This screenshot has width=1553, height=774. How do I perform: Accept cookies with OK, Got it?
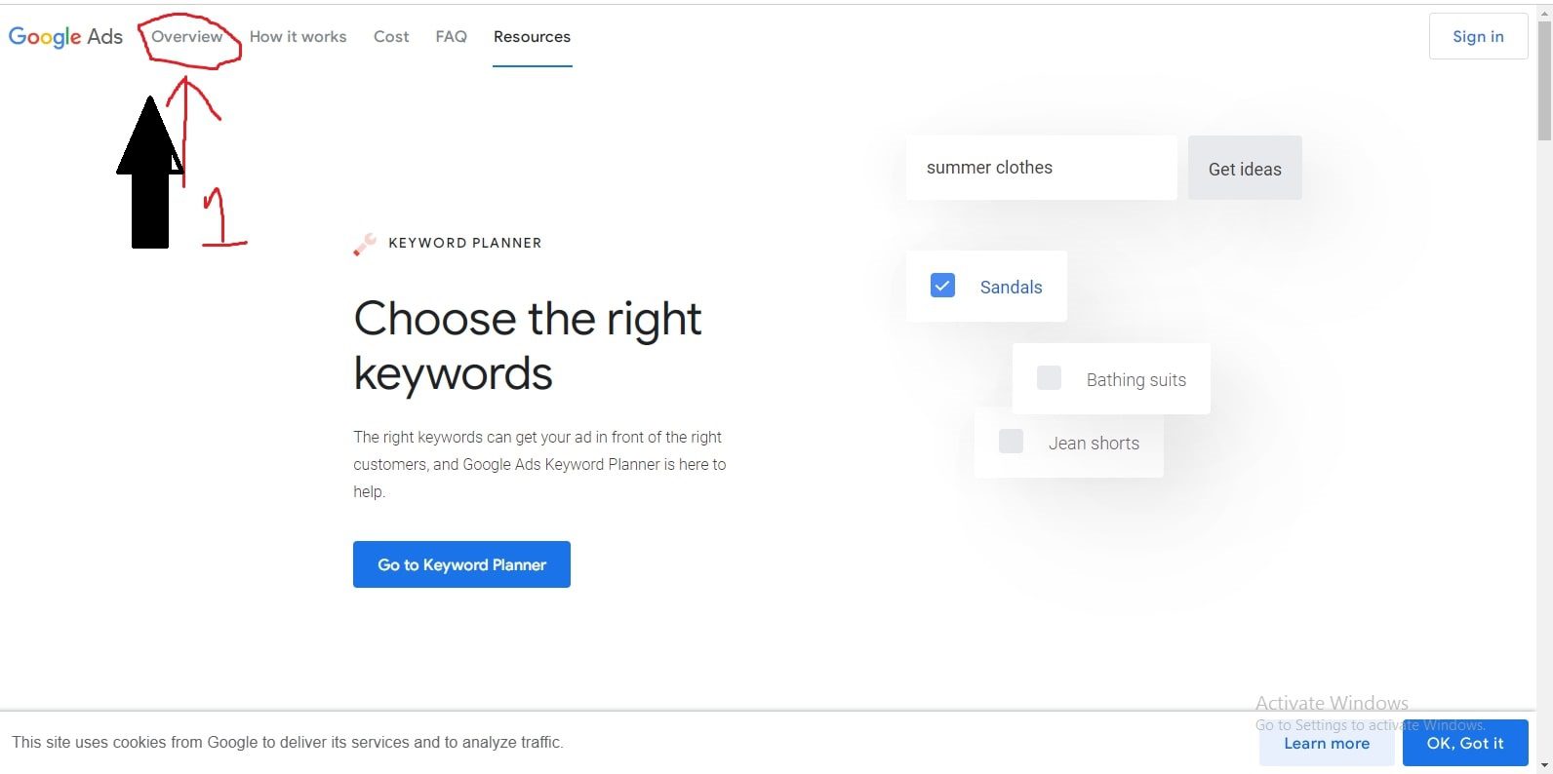click(1465, 743)
